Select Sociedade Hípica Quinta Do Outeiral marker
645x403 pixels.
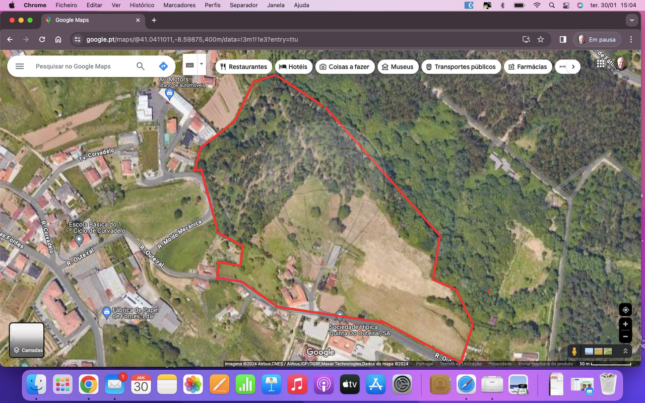(340, 316)
